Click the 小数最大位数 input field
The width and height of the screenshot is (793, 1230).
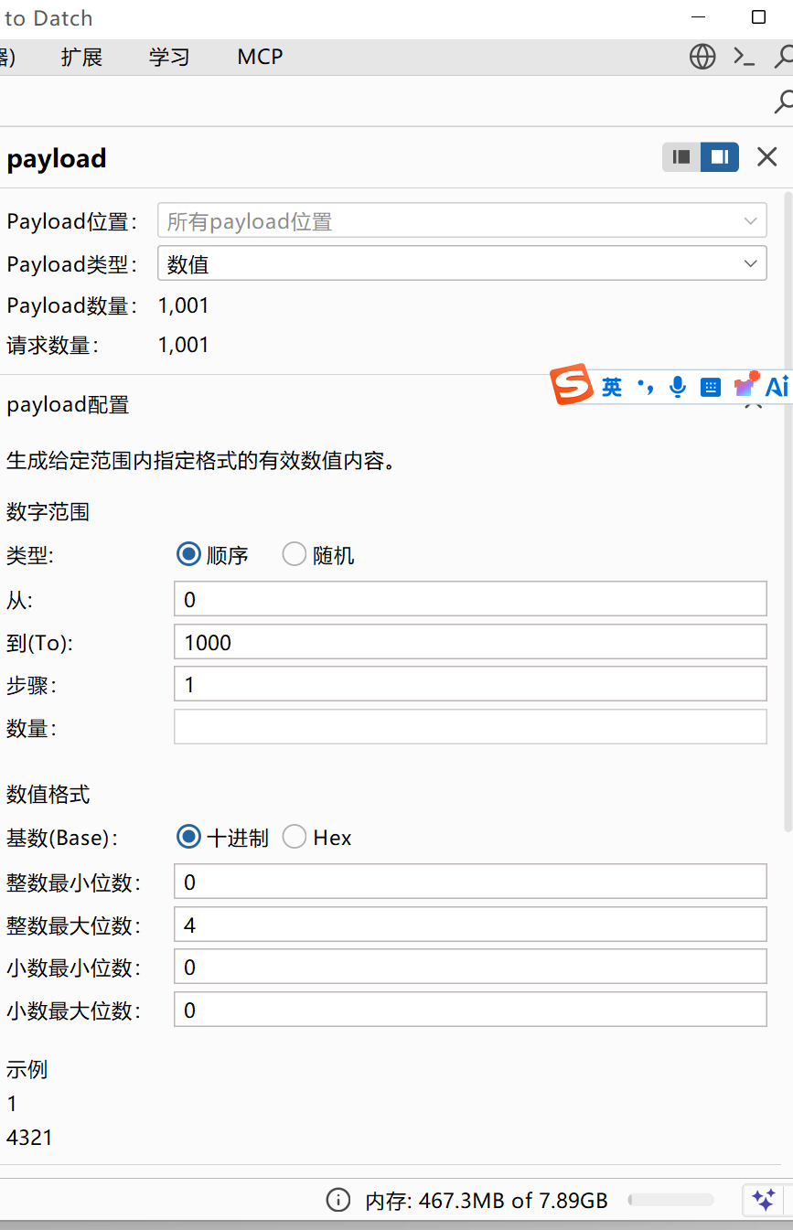click(470, 1010)
